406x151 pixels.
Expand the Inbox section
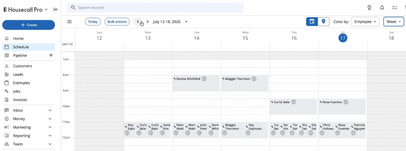pyautogui.click(x=50, y=110)
